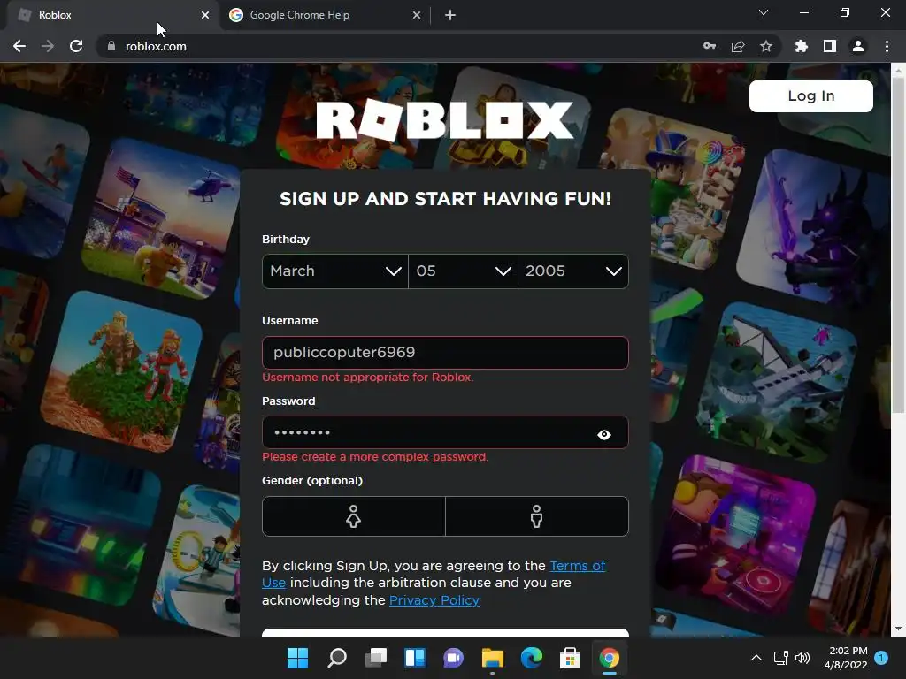Open Chrome side panel icon

830,46
